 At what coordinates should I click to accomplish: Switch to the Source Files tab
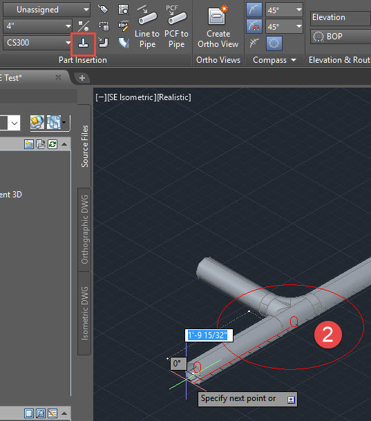pyautogui.click(x=84, y=146)
